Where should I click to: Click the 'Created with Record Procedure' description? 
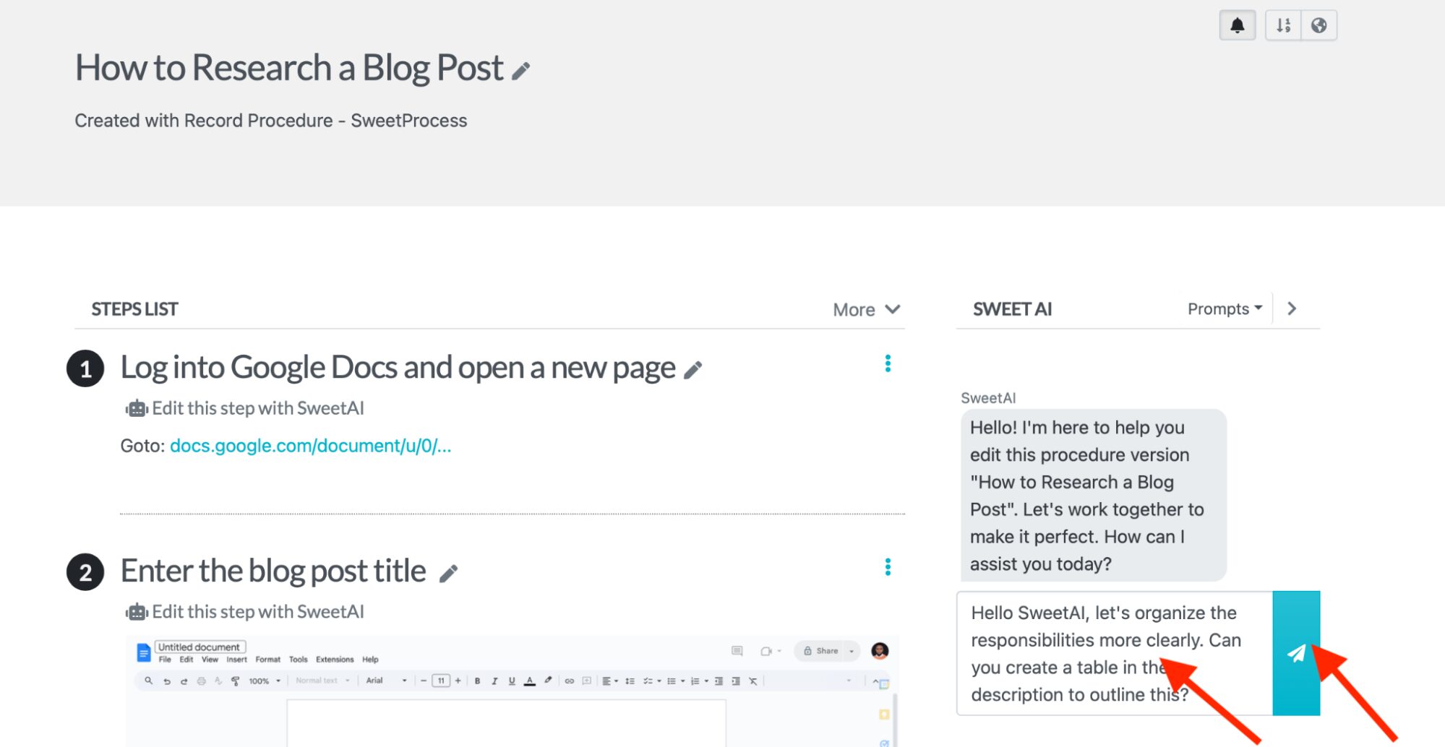pos(271,121)
